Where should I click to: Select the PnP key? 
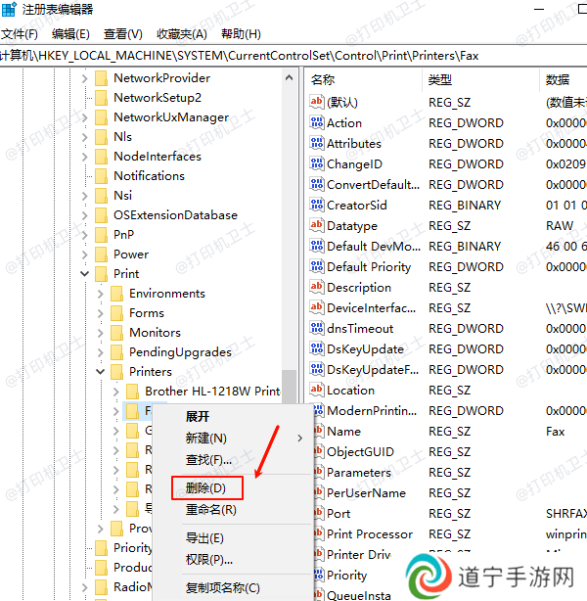124,235
